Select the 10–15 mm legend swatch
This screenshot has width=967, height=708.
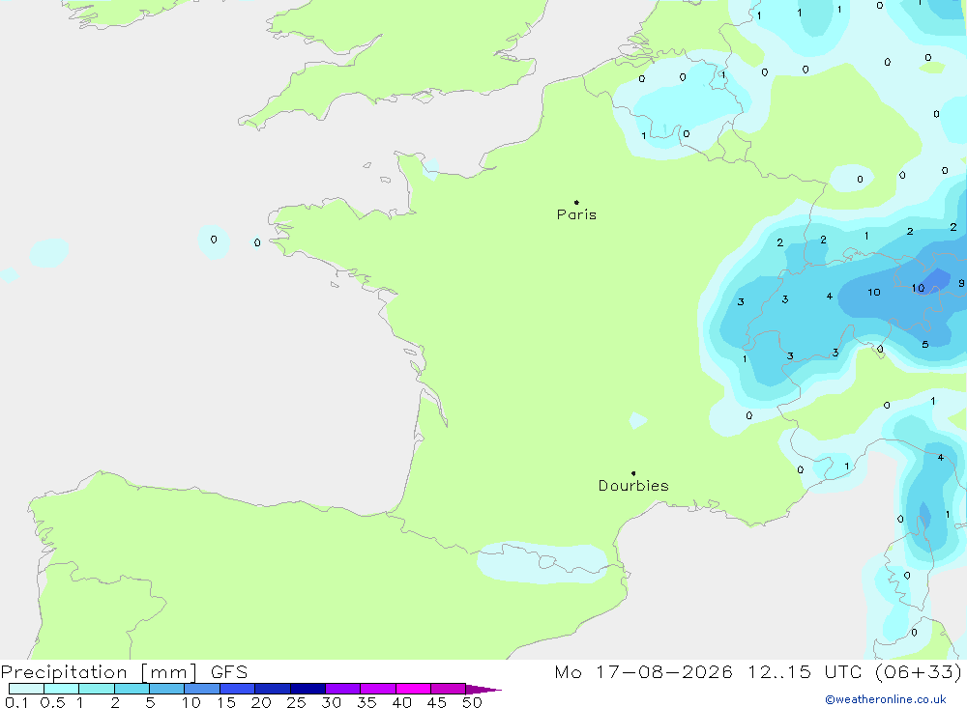[x=202, y=689]
